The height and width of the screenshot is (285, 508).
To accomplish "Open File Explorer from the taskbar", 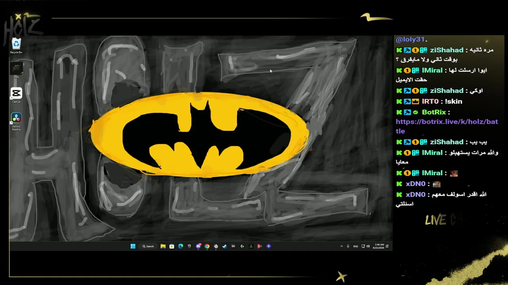I will pos(163,246).
